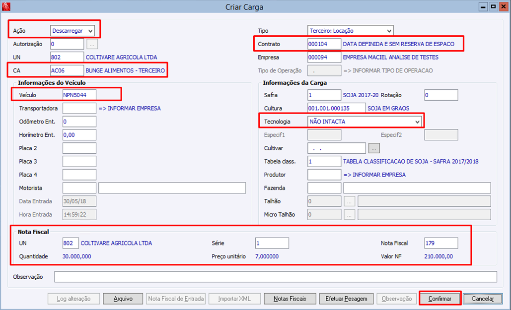Click the Preço unitário value 7,000000
The image size is (511, 310).
(x=267, y=256)
